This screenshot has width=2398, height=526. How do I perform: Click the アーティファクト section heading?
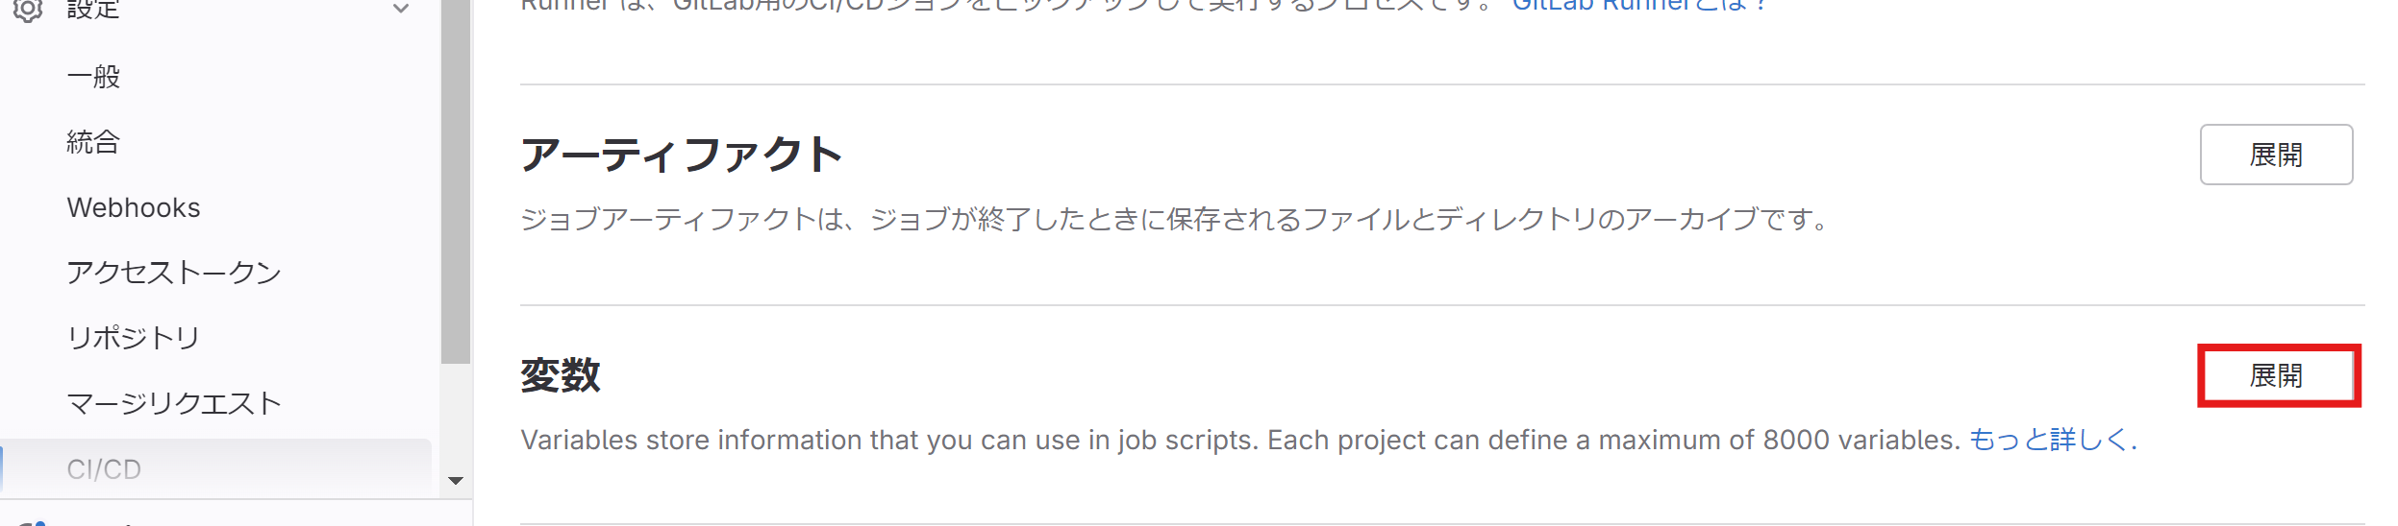(682, 155)
